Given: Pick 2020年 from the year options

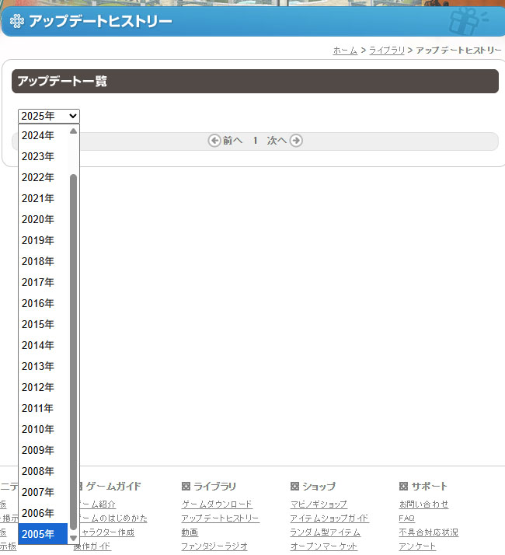Looking at the screenshot, I should pos(43,219).
